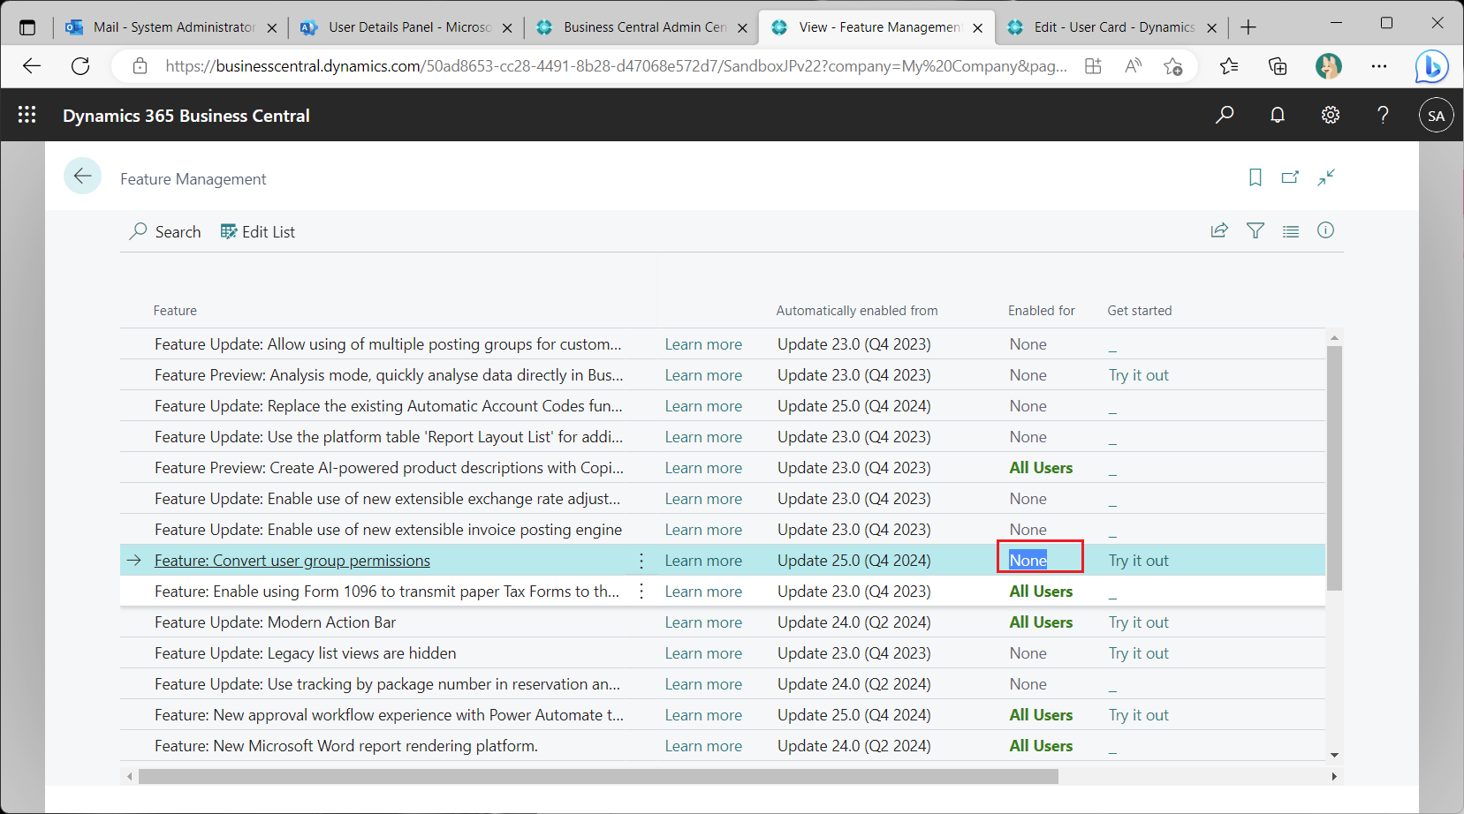The width and height of the screenshot is (1464, 814).
Task: Open row options for Convert user group permissions
Action: 641,560
